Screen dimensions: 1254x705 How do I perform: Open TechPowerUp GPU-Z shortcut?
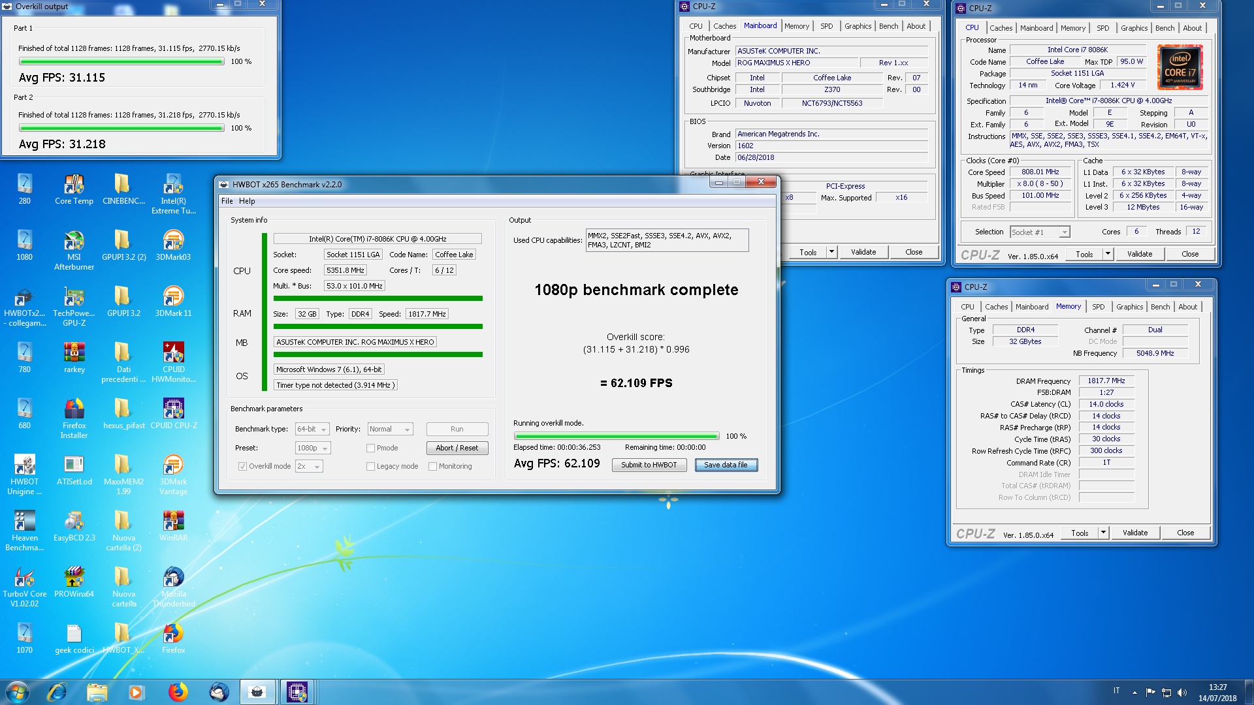pos(74,306)
